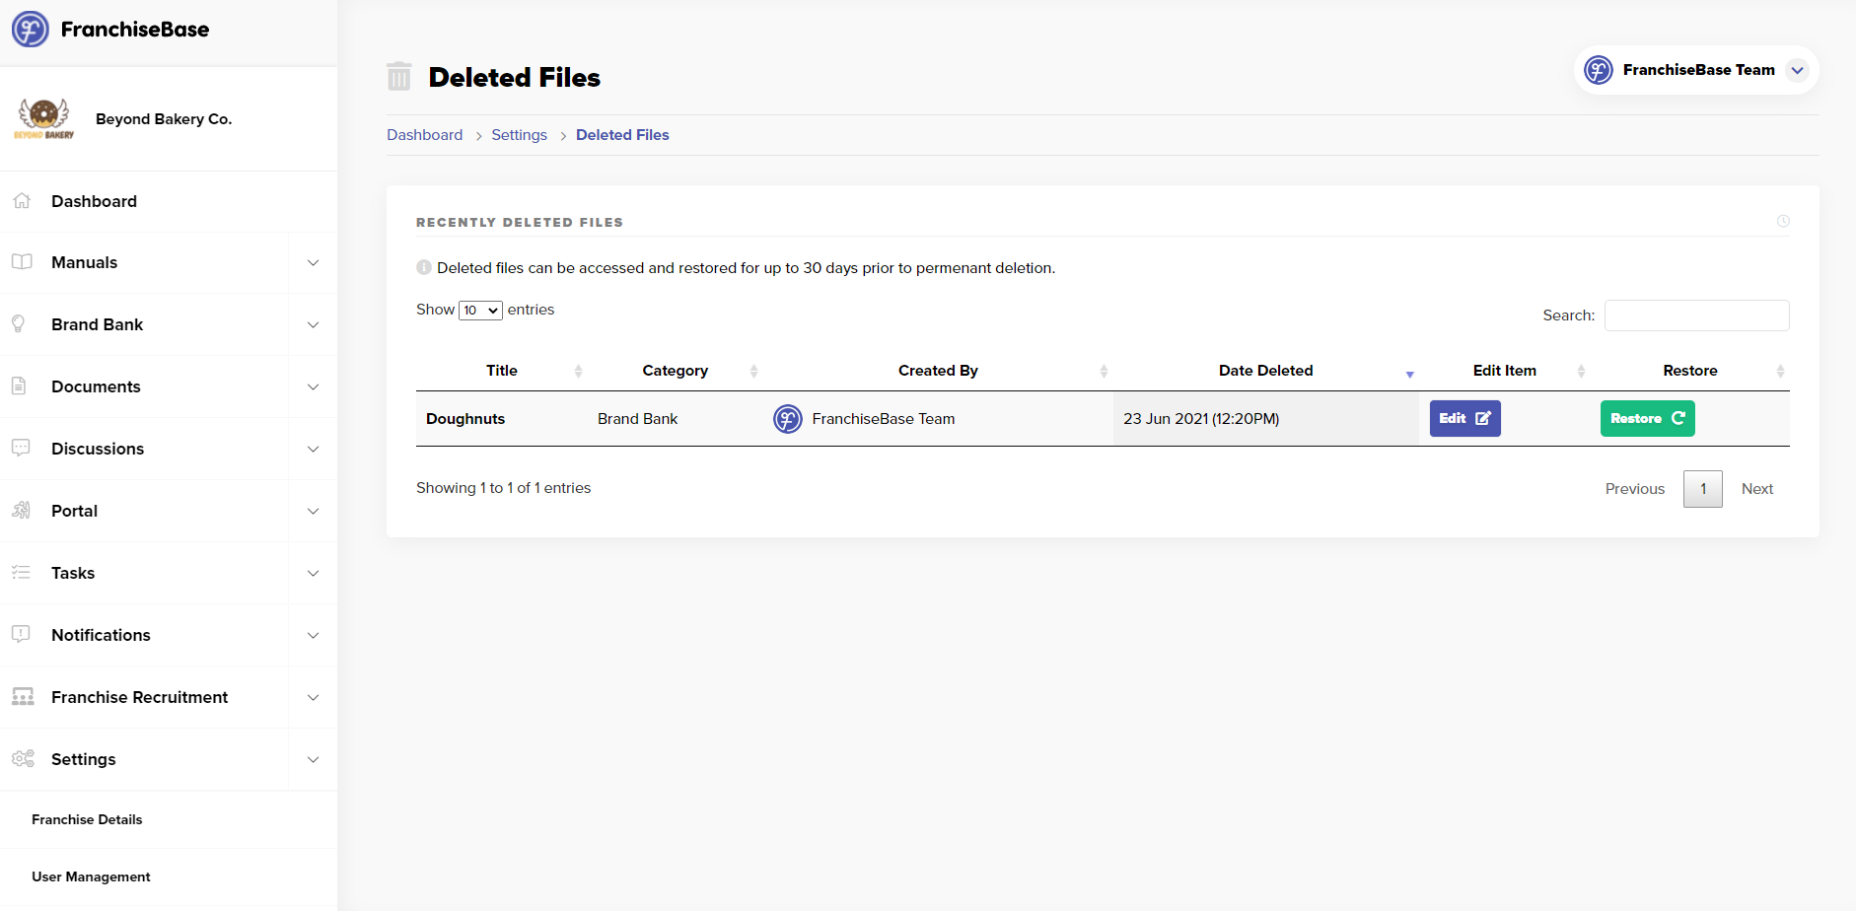This screenshot has width=1856, height=911.
Task: Open User Management in sidebar
Action: point(91,876)
